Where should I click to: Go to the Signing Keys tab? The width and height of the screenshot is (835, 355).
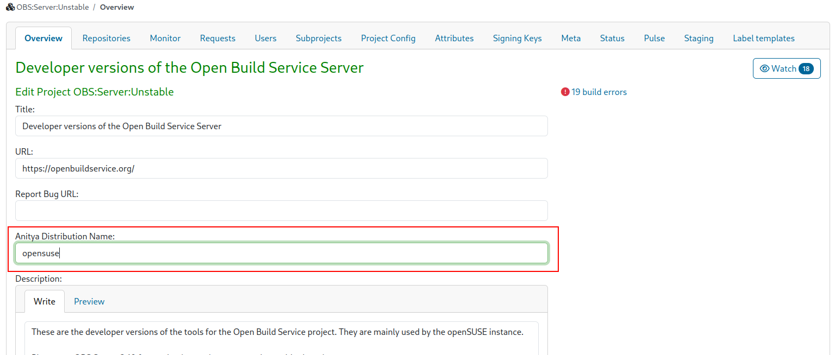click(517, 38)
